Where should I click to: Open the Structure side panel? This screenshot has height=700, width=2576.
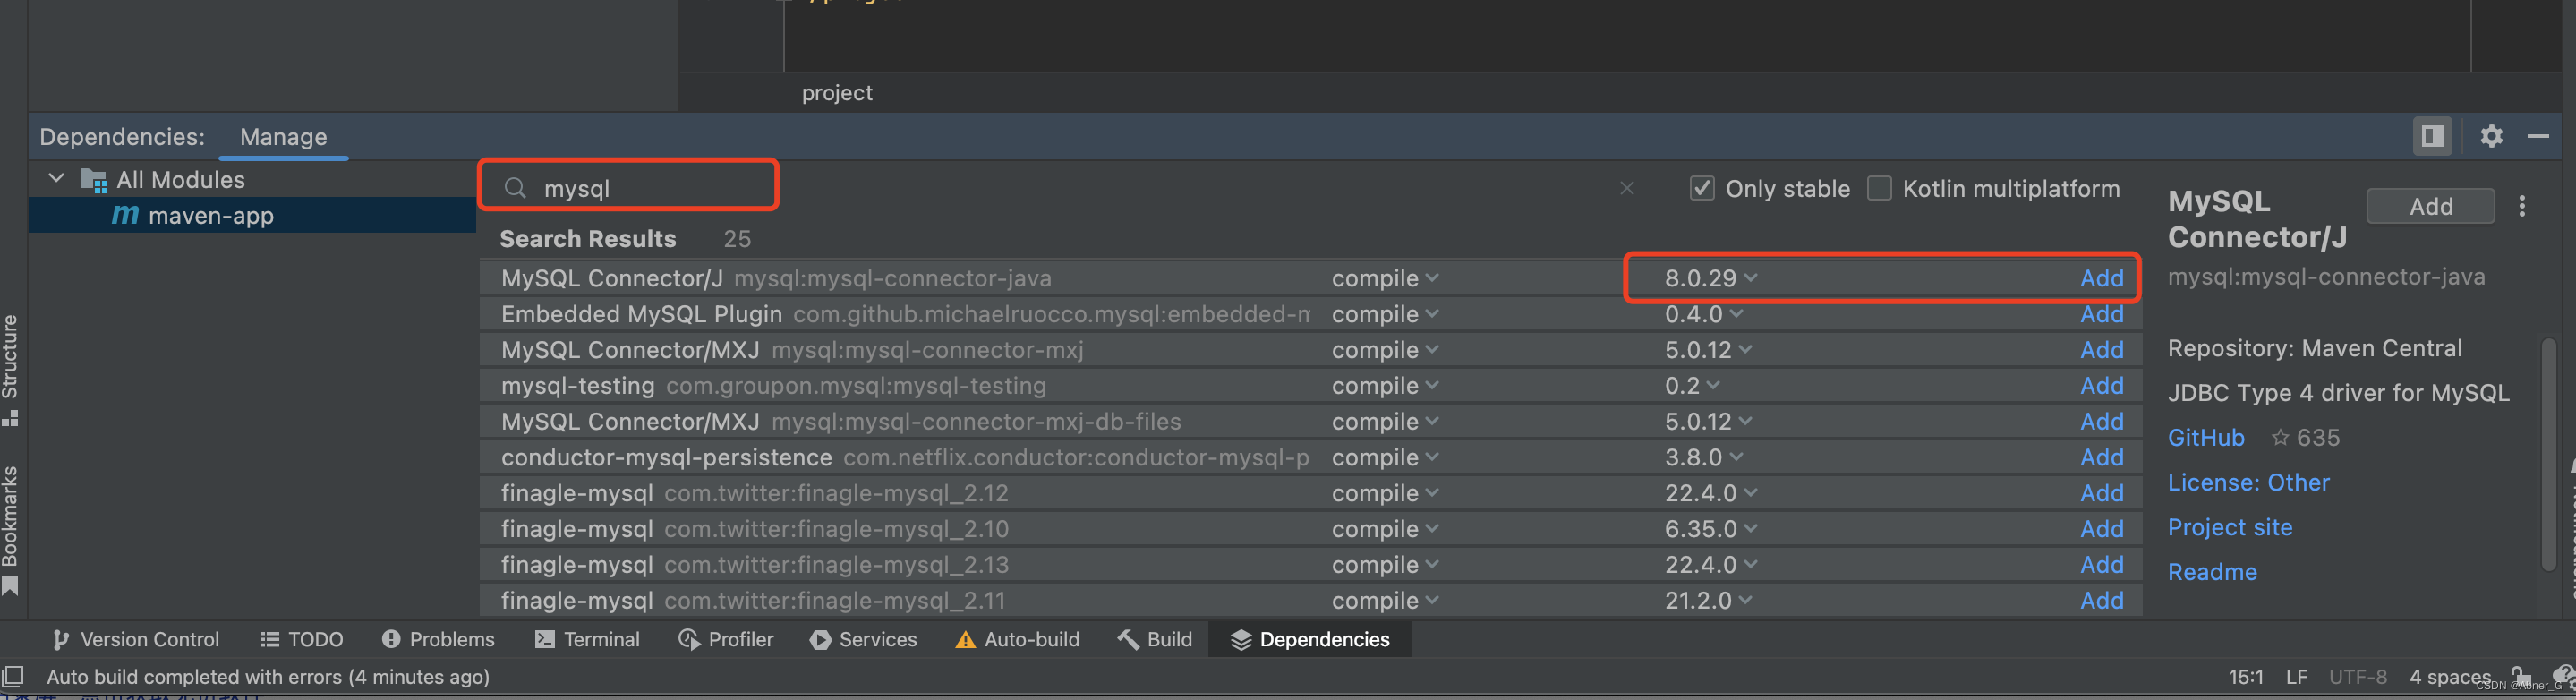click(10, 370)
